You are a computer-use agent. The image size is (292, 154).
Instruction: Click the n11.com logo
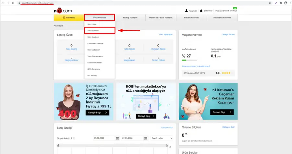(63, 10)
